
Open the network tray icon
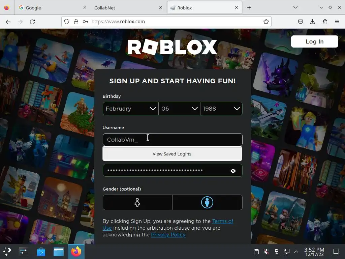[x=286, y=251]
